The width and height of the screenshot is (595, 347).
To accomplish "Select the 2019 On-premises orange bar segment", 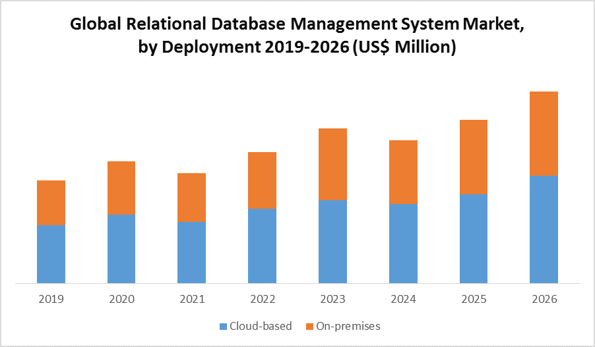I will tap(51, 203).
